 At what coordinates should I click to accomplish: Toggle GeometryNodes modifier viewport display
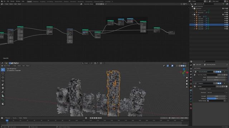218,72
